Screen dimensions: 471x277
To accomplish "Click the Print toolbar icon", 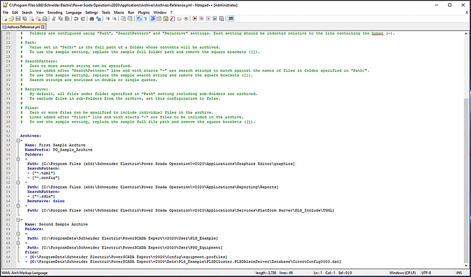I will coord(45,18).
